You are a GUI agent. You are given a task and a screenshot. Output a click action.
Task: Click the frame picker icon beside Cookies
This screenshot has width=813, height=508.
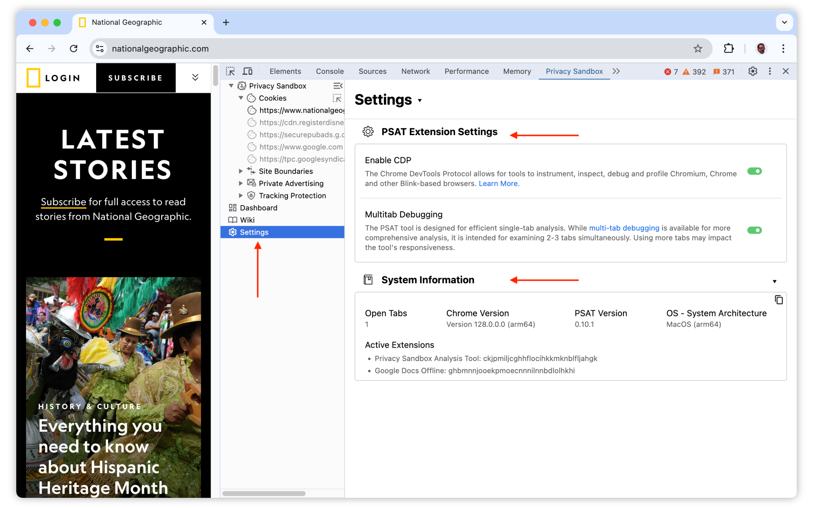(337, 98)
